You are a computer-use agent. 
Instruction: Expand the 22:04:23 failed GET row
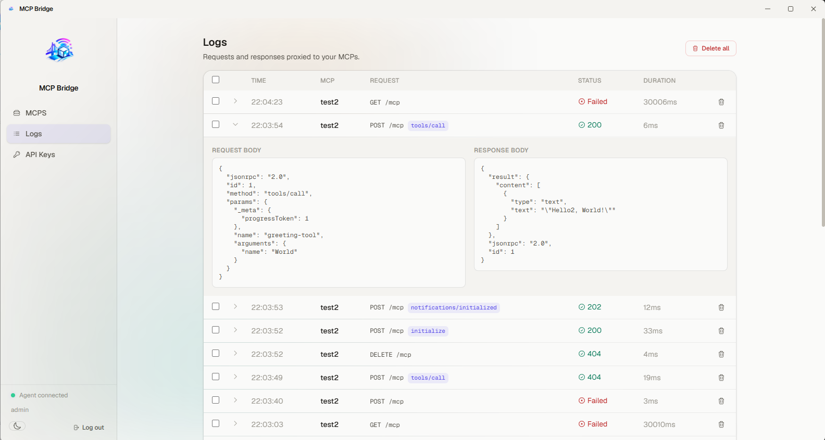(235, 101)
